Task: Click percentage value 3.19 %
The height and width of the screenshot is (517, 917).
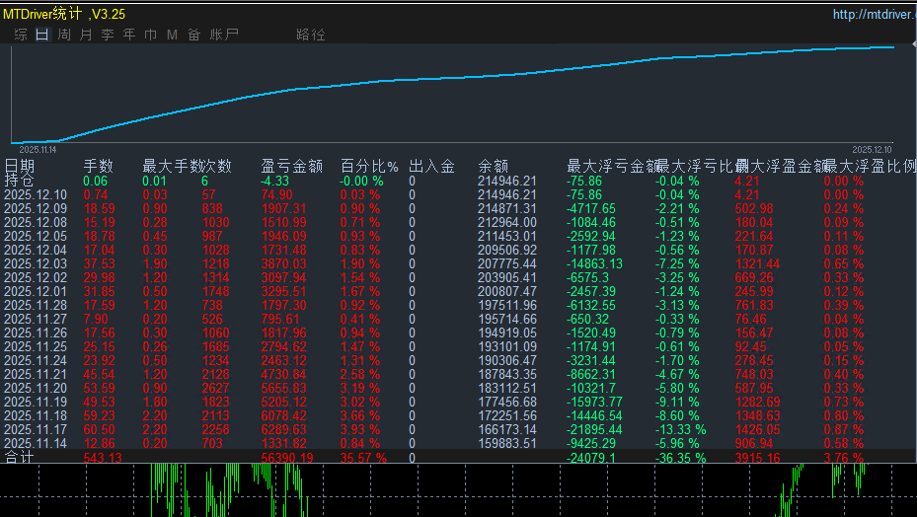Action: point(360,388)
